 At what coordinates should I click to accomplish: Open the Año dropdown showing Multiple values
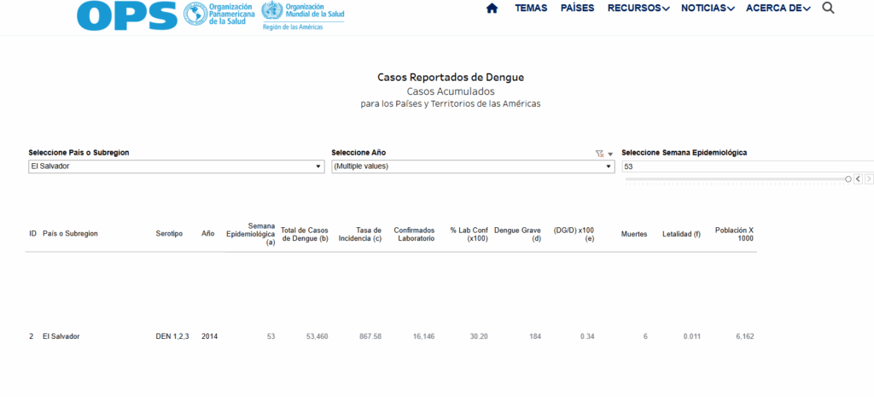point(473,166)
